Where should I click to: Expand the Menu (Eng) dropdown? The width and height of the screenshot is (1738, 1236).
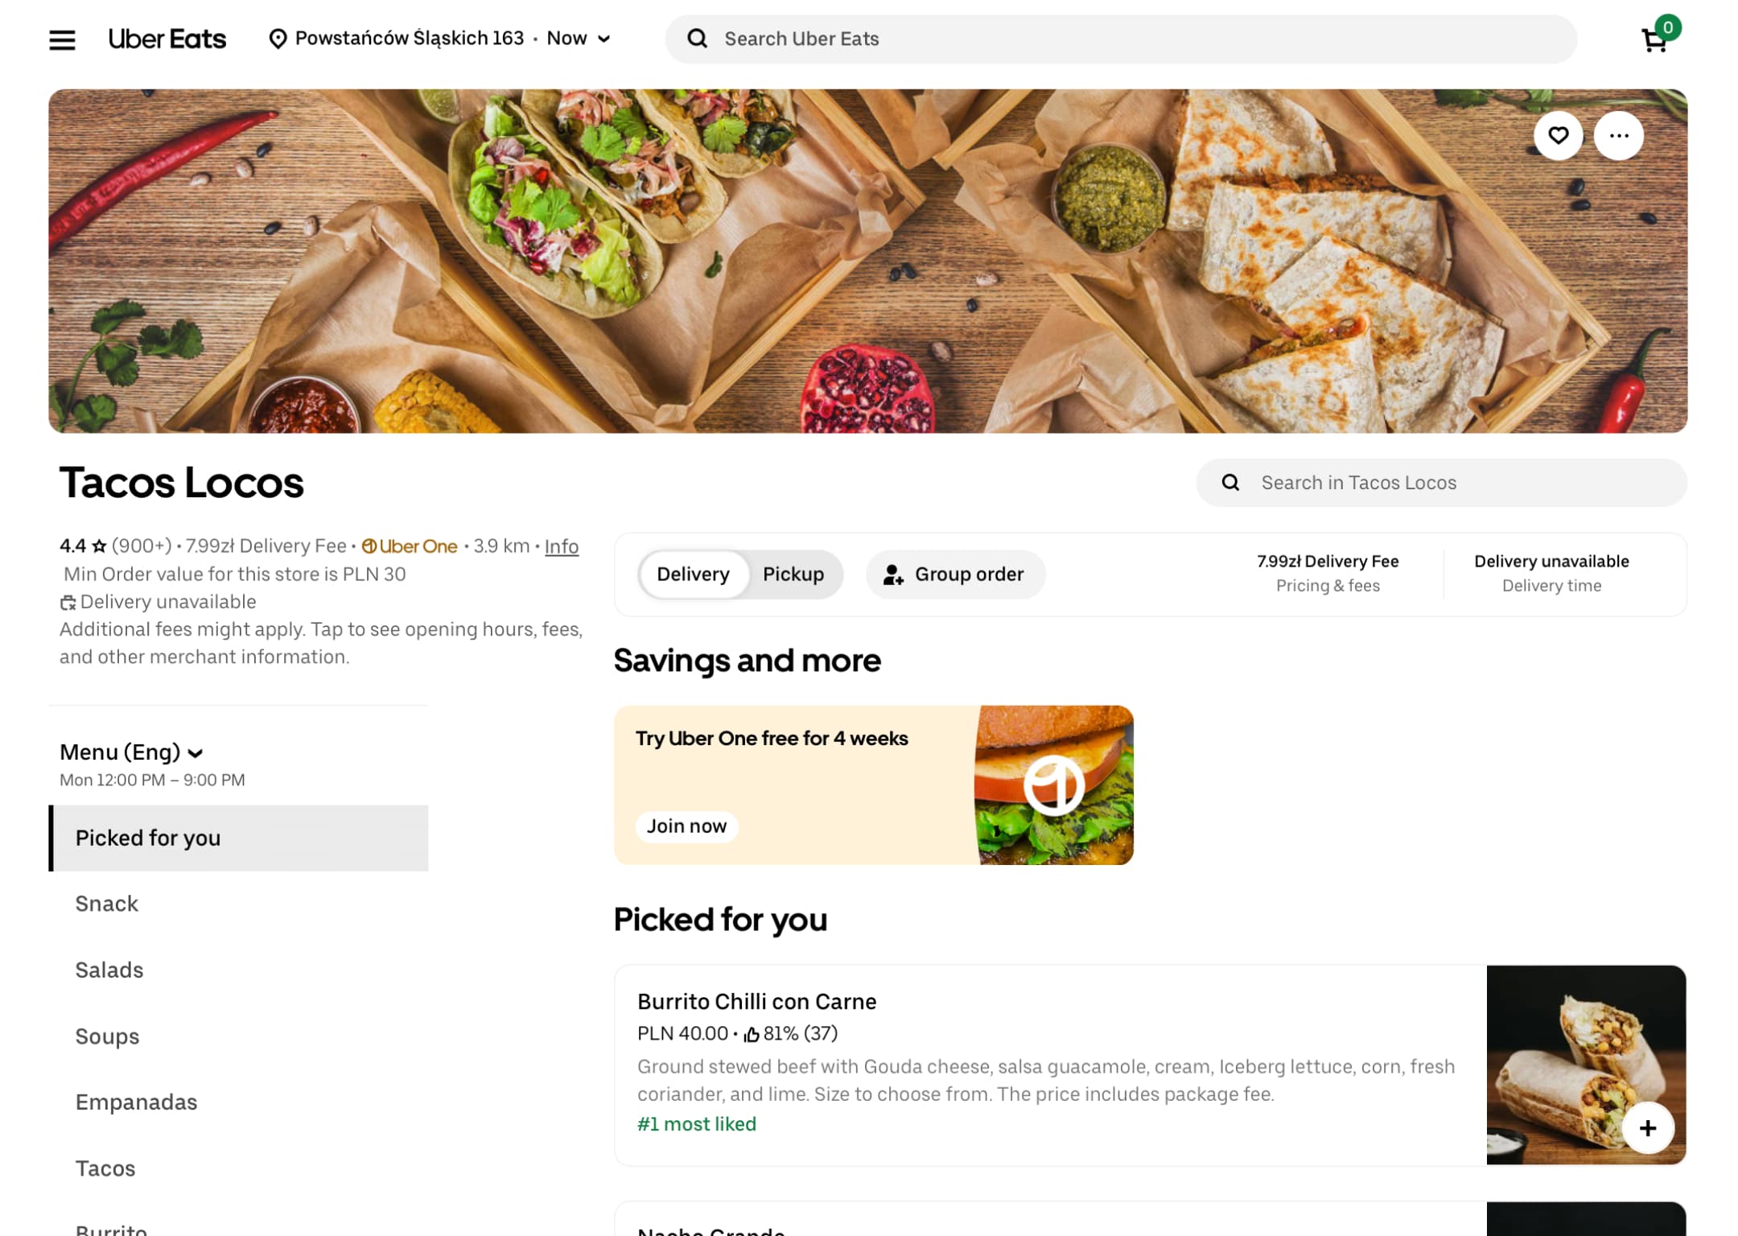(131, 752)
